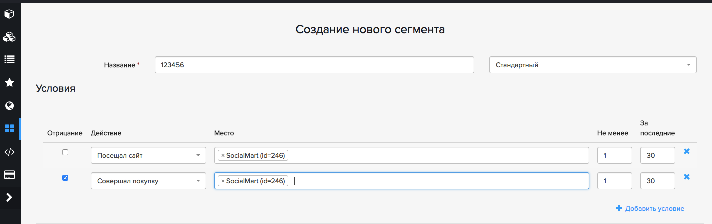Open the stacked cubes sidebar section

[9, 37]
